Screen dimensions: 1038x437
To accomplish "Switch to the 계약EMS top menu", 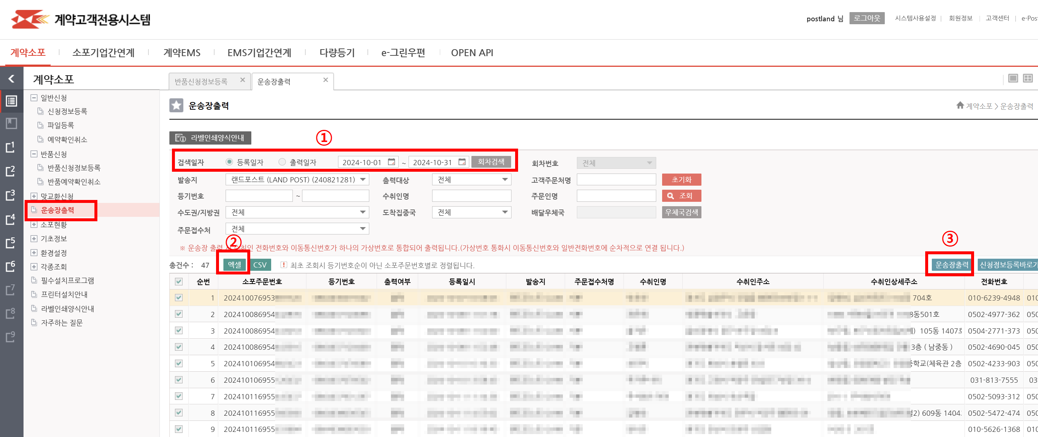I will [x=182, y=53].
